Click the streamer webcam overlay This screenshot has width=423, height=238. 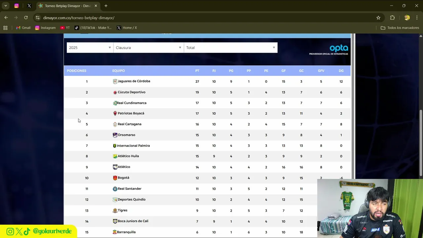(x=370, y=209)
